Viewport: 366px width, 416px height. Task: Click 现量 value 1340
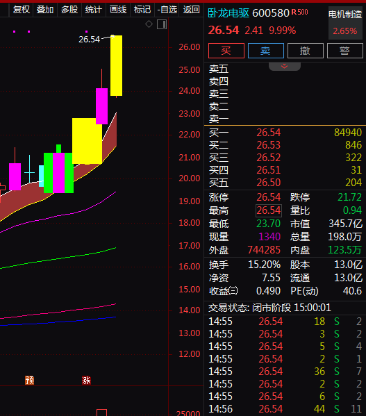coord(269,236)
